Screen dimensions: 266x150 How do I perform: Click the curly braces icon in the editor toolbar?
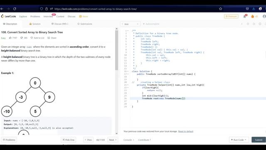(x=248, y=24)
